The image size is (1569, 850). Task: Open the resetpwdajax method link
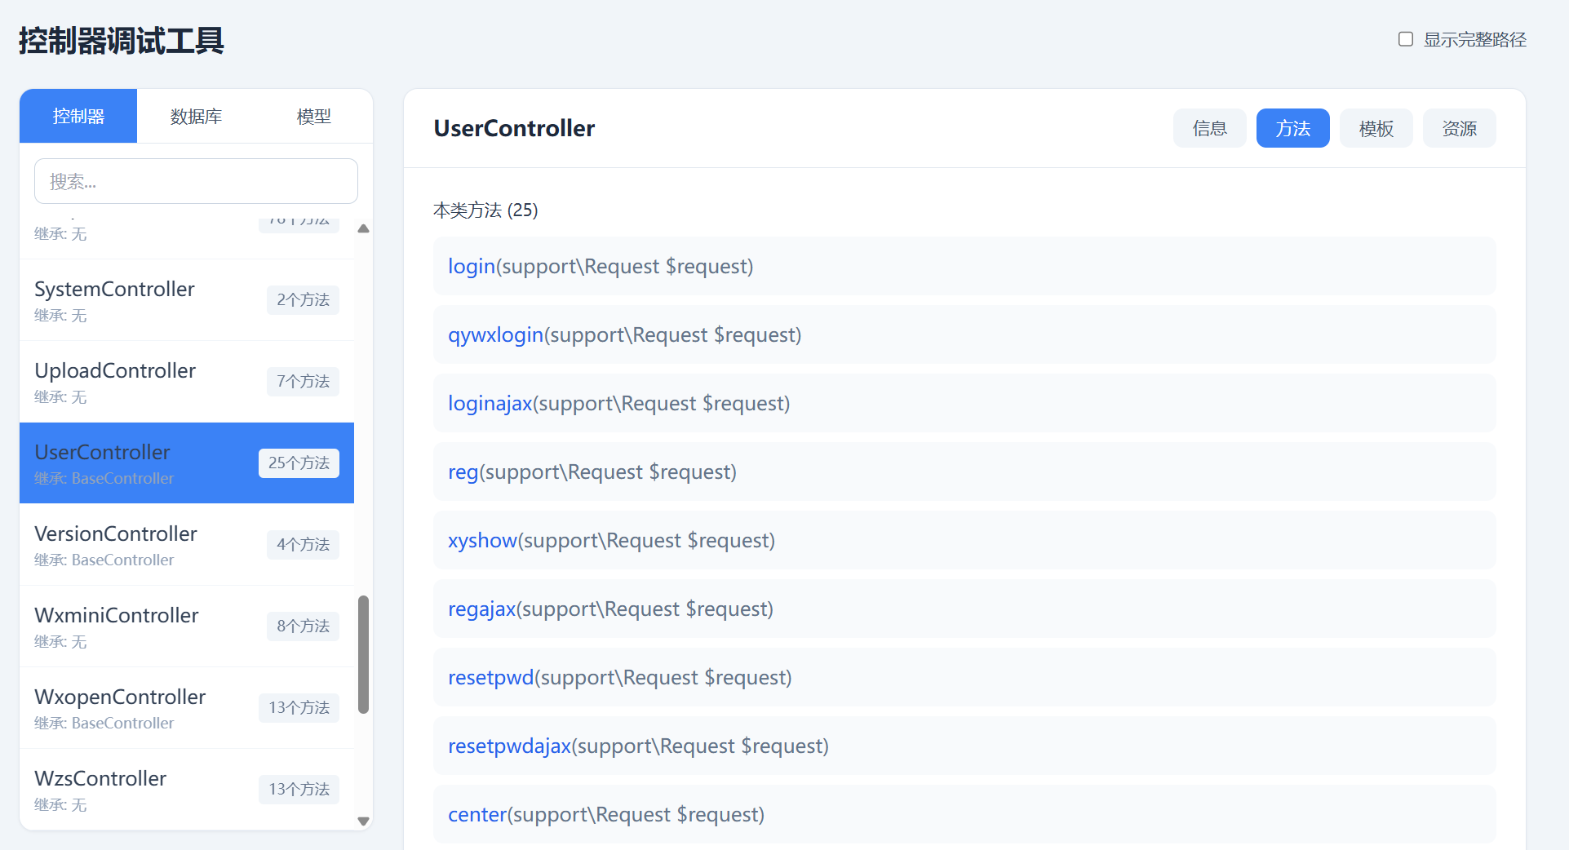pos(509,746)
